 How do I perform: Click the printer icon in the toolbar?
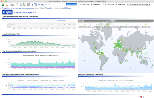point(21,5)
